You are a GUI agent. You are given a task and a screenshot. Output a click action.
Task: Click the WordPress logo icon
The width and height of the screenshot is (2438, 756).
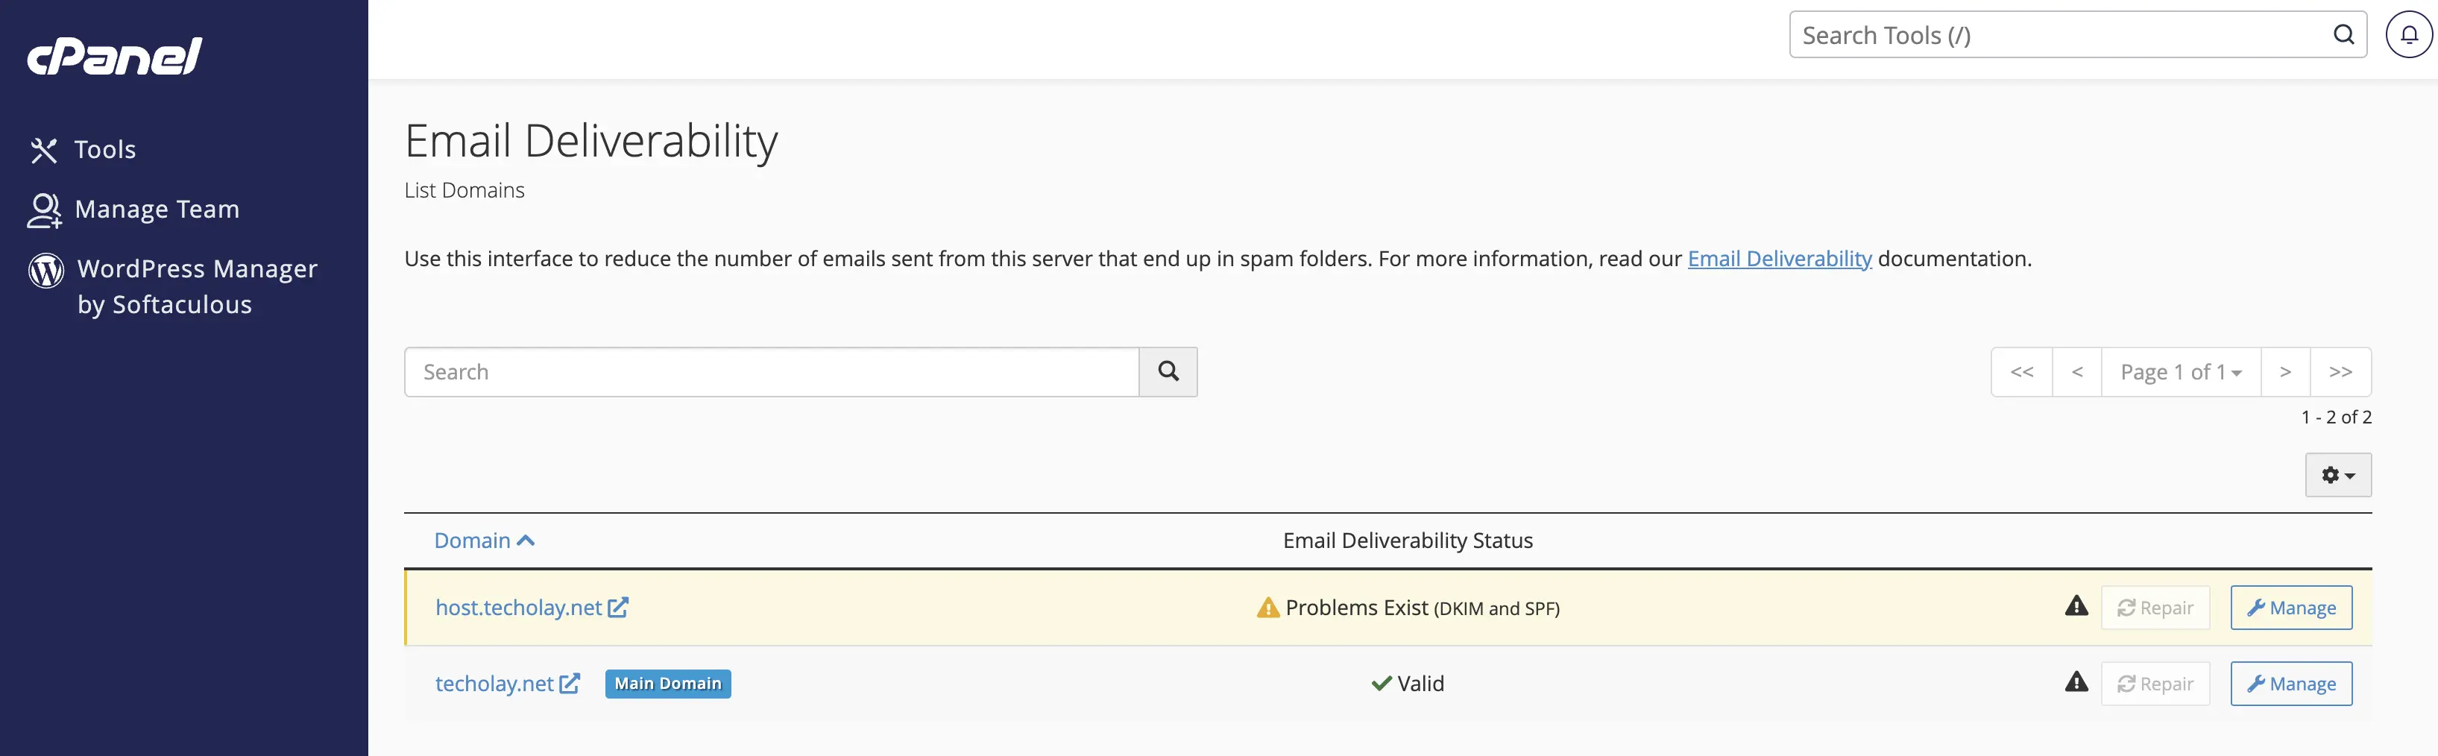[x=45, y=271]
